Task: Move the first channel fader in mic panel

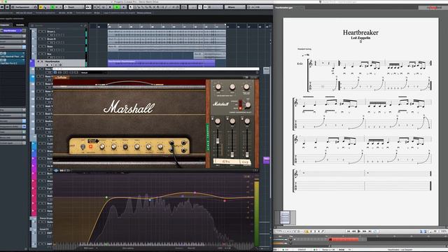Action: [x=218, y=141]
